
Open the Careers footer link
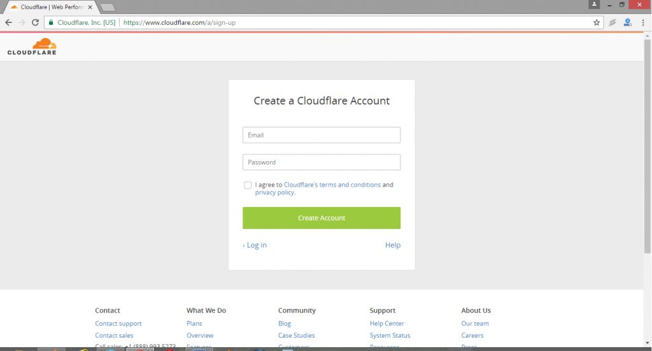click(x=472, y=335)
